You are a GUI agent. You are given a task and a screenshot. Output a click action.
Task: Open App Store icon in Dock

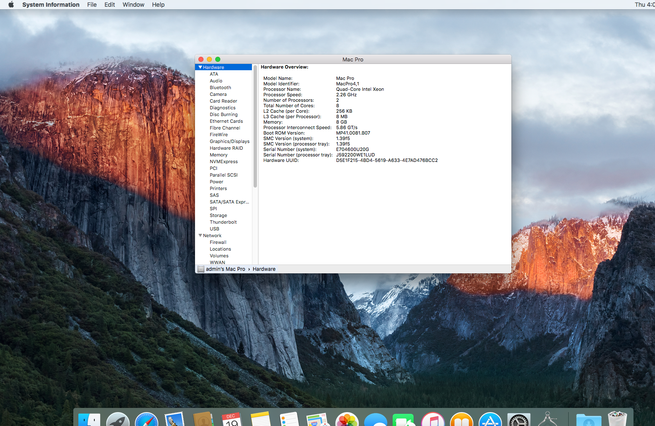(490, 420)
